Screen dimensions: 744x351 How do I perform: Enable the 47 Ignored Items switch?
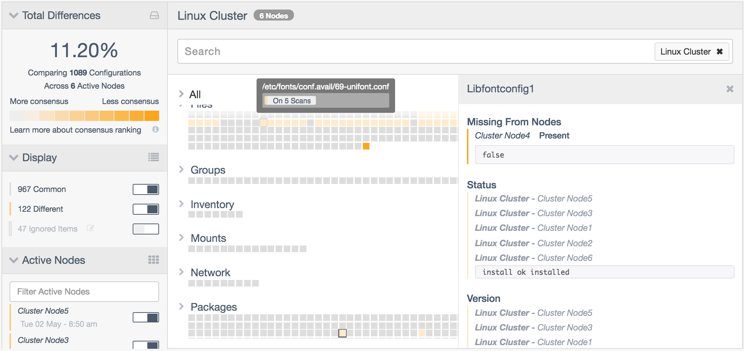click(146, 229)
